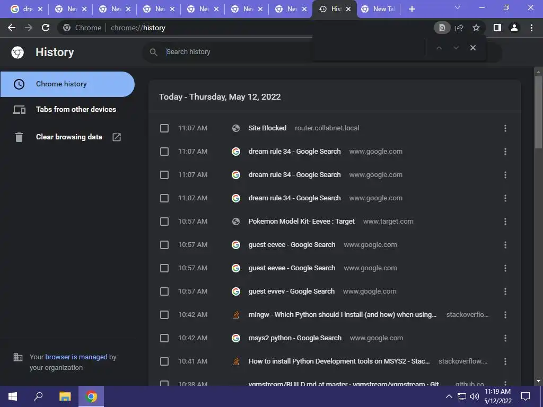Click the find-in-page icon in address bar
The width and height of the screenshot is (543, 407).
pos(442,28)
